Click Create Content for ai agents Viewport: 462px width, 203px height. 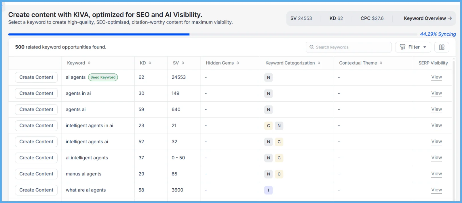[x=36, y=77]
